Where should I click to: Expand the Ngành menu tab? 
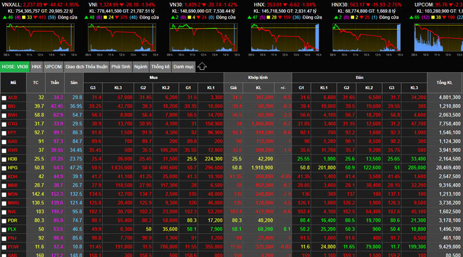coord(141,67)
